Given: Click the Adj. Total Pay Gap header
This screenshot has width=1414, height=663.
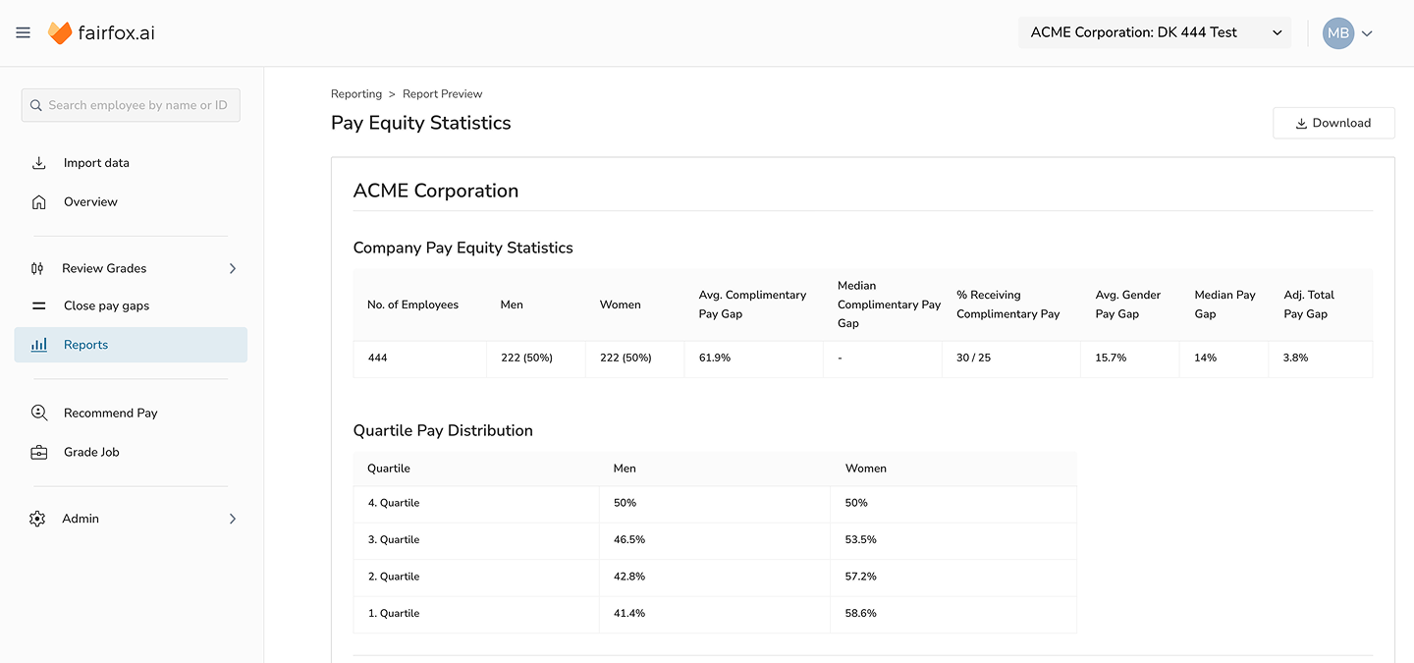Looking at the screenshot, I should [1309, 304].
